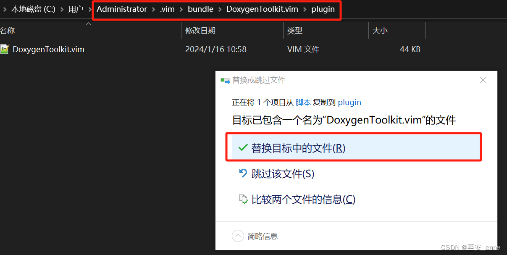Click the '脚本' source folder link

pos(303,102)
